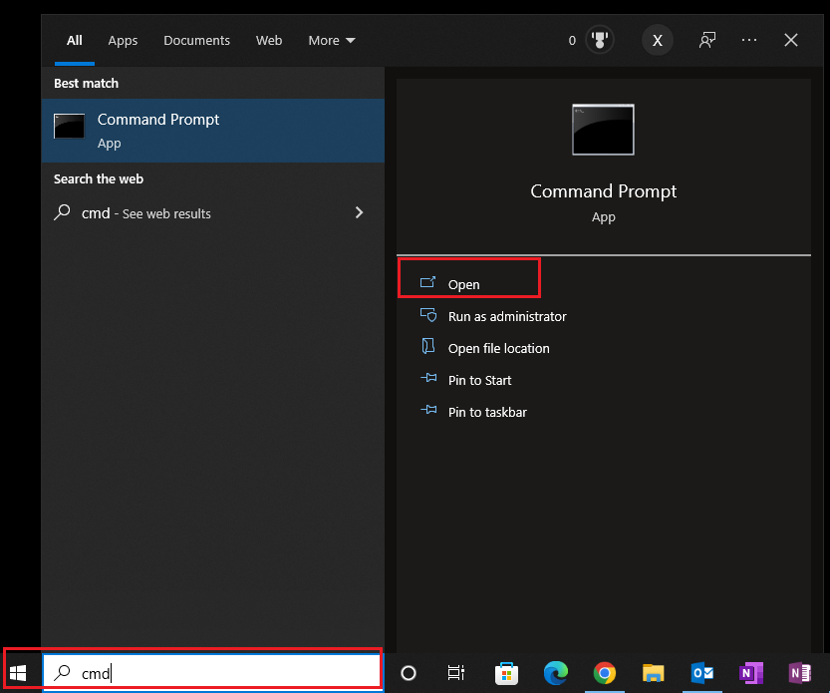Launch Outlook from the taskbar

pos(702,673)
